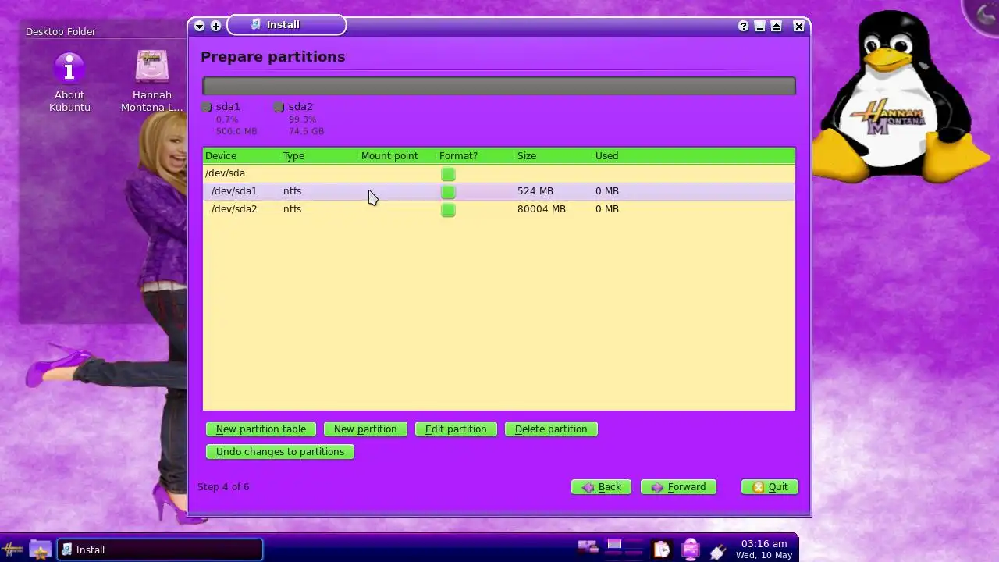The width and height of the screenshot is (999, 562).
Task: Select the sda2 legend square above the table
Action: click(279, 107)
